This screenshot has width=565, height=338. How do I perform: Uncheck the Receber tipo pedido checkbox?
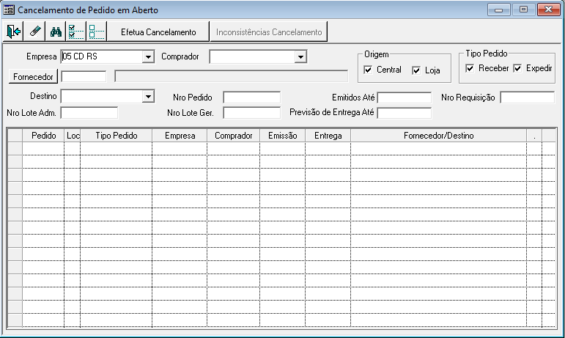[x=470, y=68]
